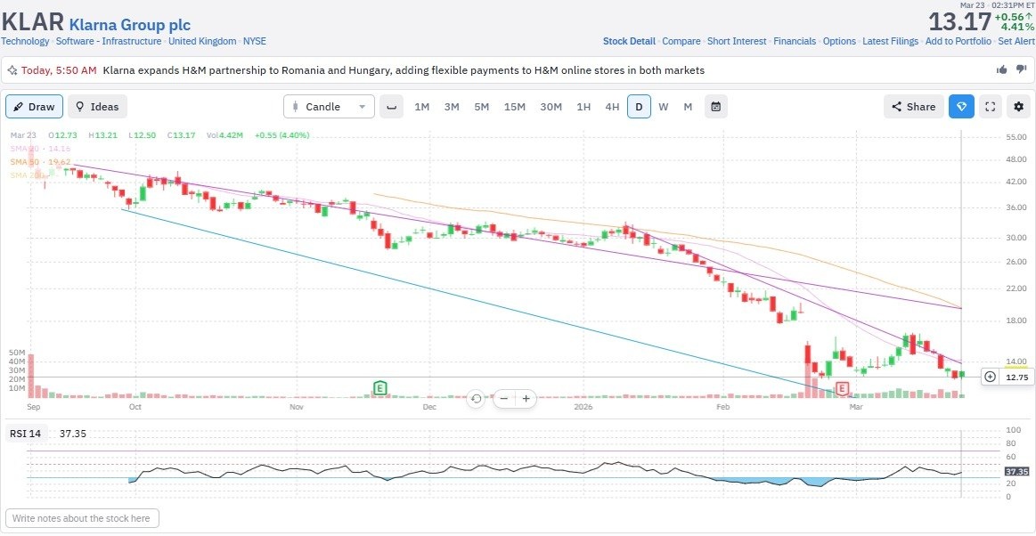Select the 4H timeframe
Viewport: 1036px width, 536px height.
pyautogui.click(x=613, y=106)
